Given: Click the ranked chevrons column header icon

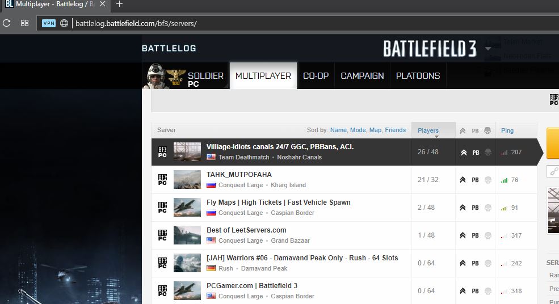Looking at the screenshot, I should coord(463,130).
